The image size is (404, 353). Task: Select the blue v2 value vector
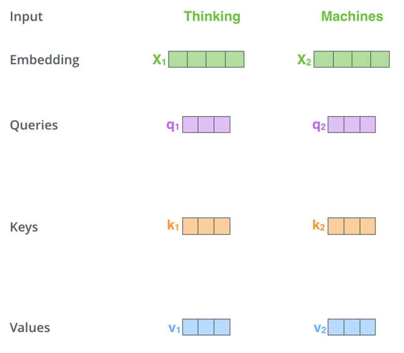(x=351, y=327)
